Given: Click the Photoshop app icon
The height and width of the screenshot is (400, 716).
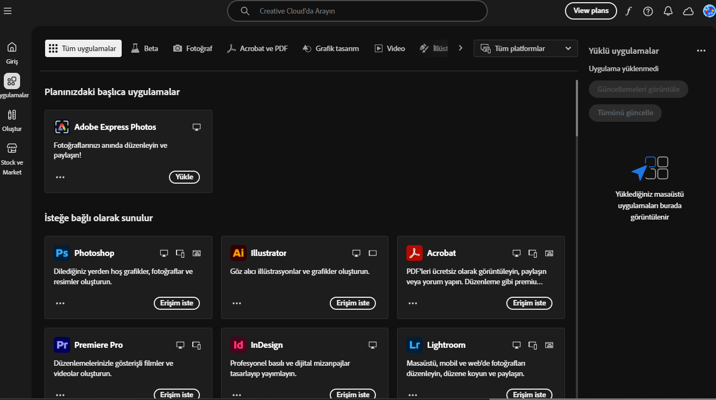Looking at the screenshot, I should [x=62, y=253].
